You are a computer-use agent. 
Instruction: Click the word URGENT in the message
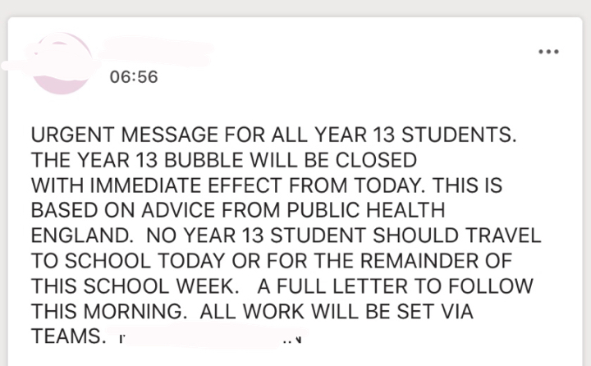coord(72,135)
